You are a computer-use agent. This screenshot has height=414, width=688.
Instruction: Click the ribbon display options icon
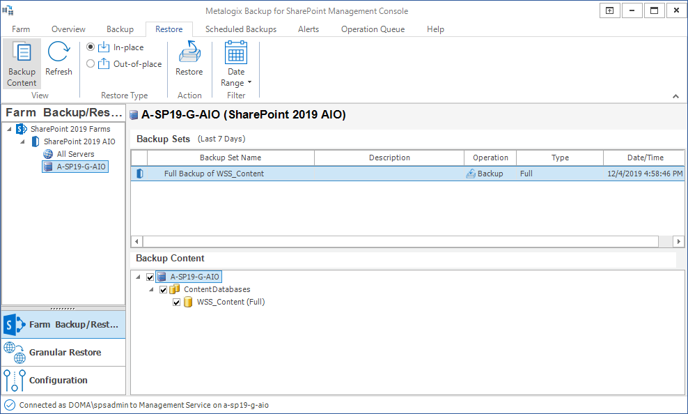[609, 10]
